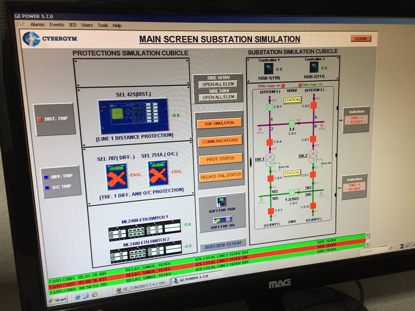Select the TRF.1 transformer symbol
The height and width of the screenshot is (311, 415).
click(270, 160)
